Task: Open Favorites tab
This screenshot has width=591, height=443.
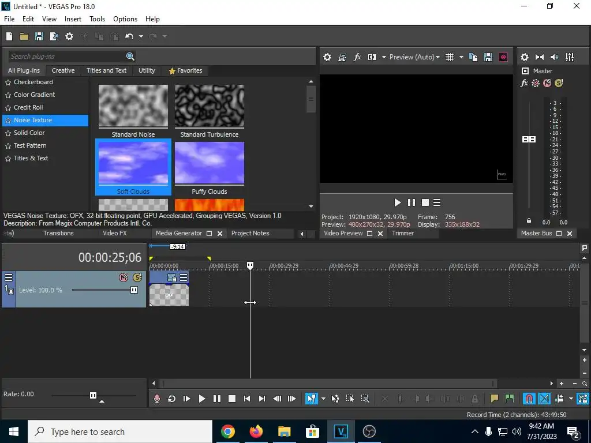Action: pos(185,70)
